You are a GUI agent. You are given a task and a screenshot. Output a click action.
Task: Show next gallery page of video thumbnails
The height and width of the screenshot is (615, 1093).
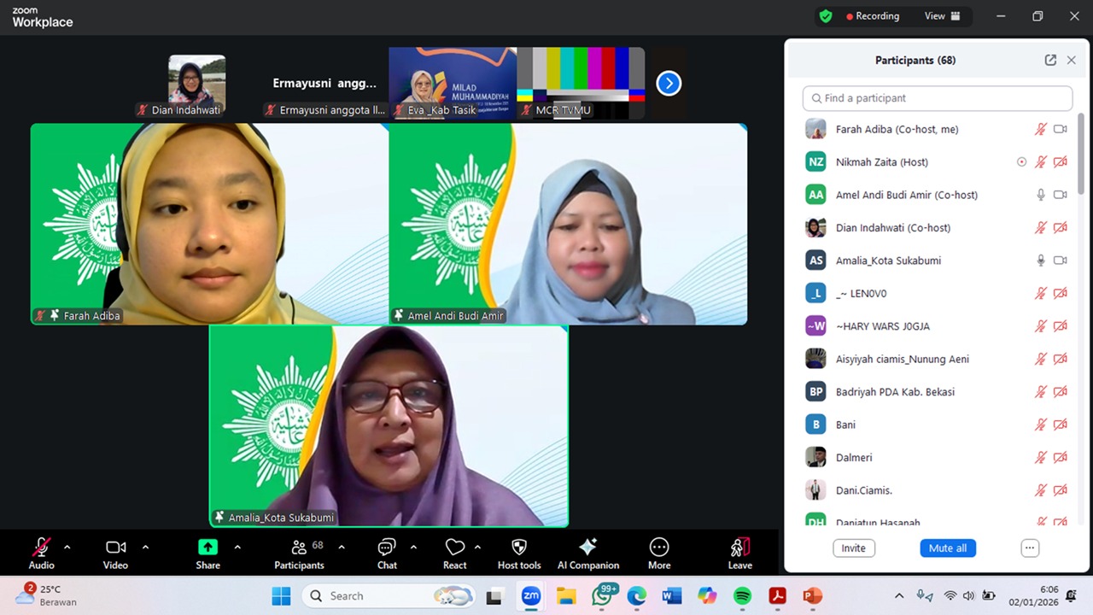tap(669, 83)
